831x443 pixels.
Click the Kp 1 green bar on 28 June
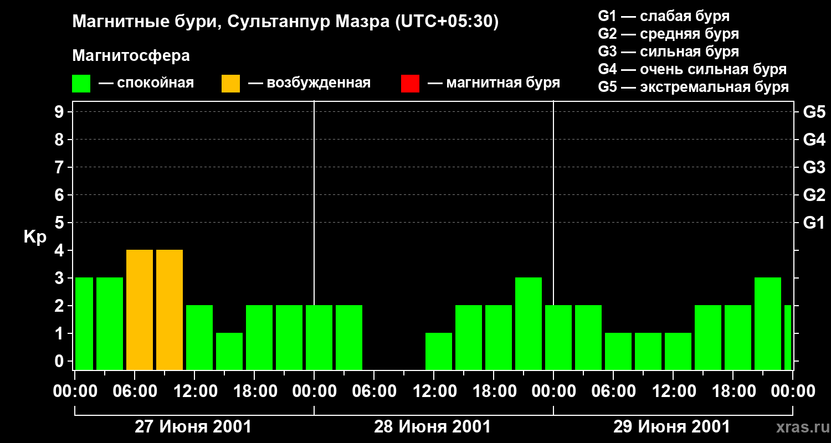[439, 351]
